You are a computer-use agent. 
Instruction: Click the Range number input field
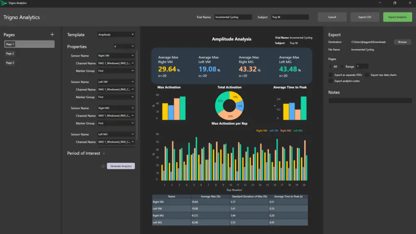point(362,66)
